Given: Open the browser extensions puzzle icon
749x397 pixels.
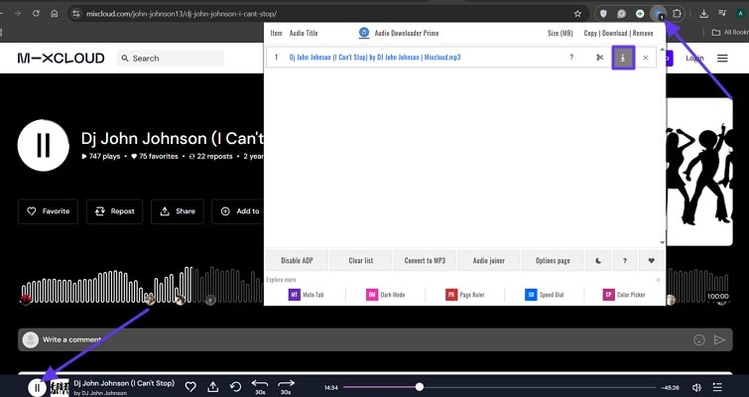Looking at the screenshot, I should [677, 14].
